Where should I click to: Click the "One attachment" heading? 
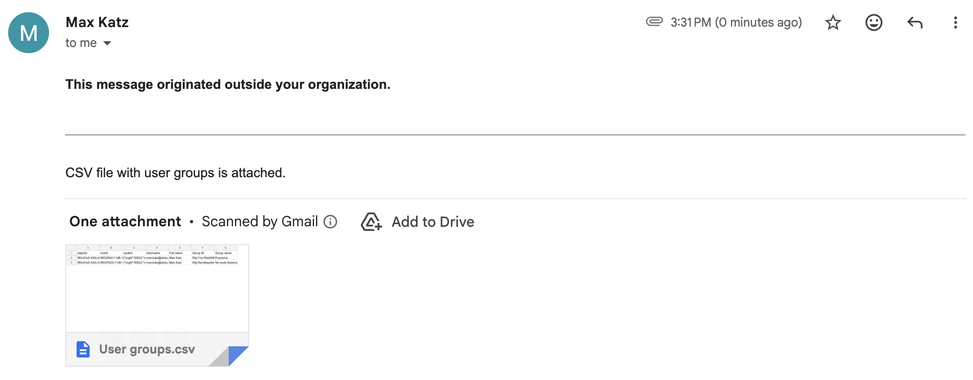click(x=125, y=222)
